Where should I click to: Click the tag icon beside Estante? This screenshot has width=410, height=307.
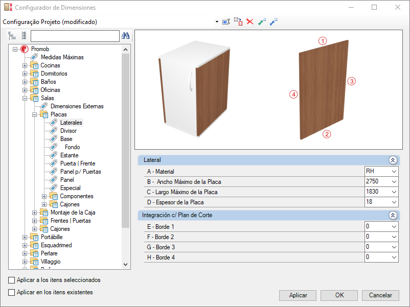(54, 155)
